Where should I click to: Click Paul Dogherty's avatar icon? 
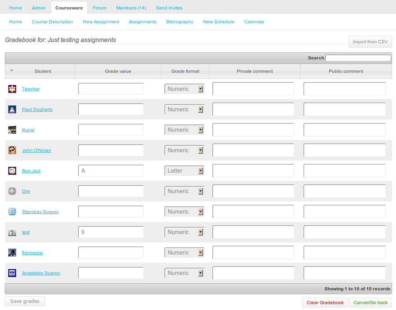point(12,109)
